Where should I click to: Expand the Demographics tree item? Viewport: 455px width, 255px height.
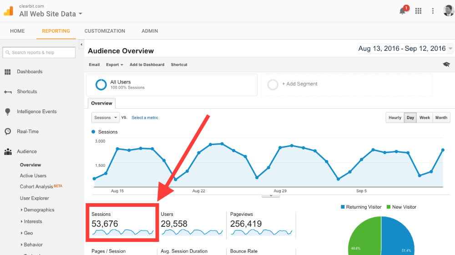(22, 210)
